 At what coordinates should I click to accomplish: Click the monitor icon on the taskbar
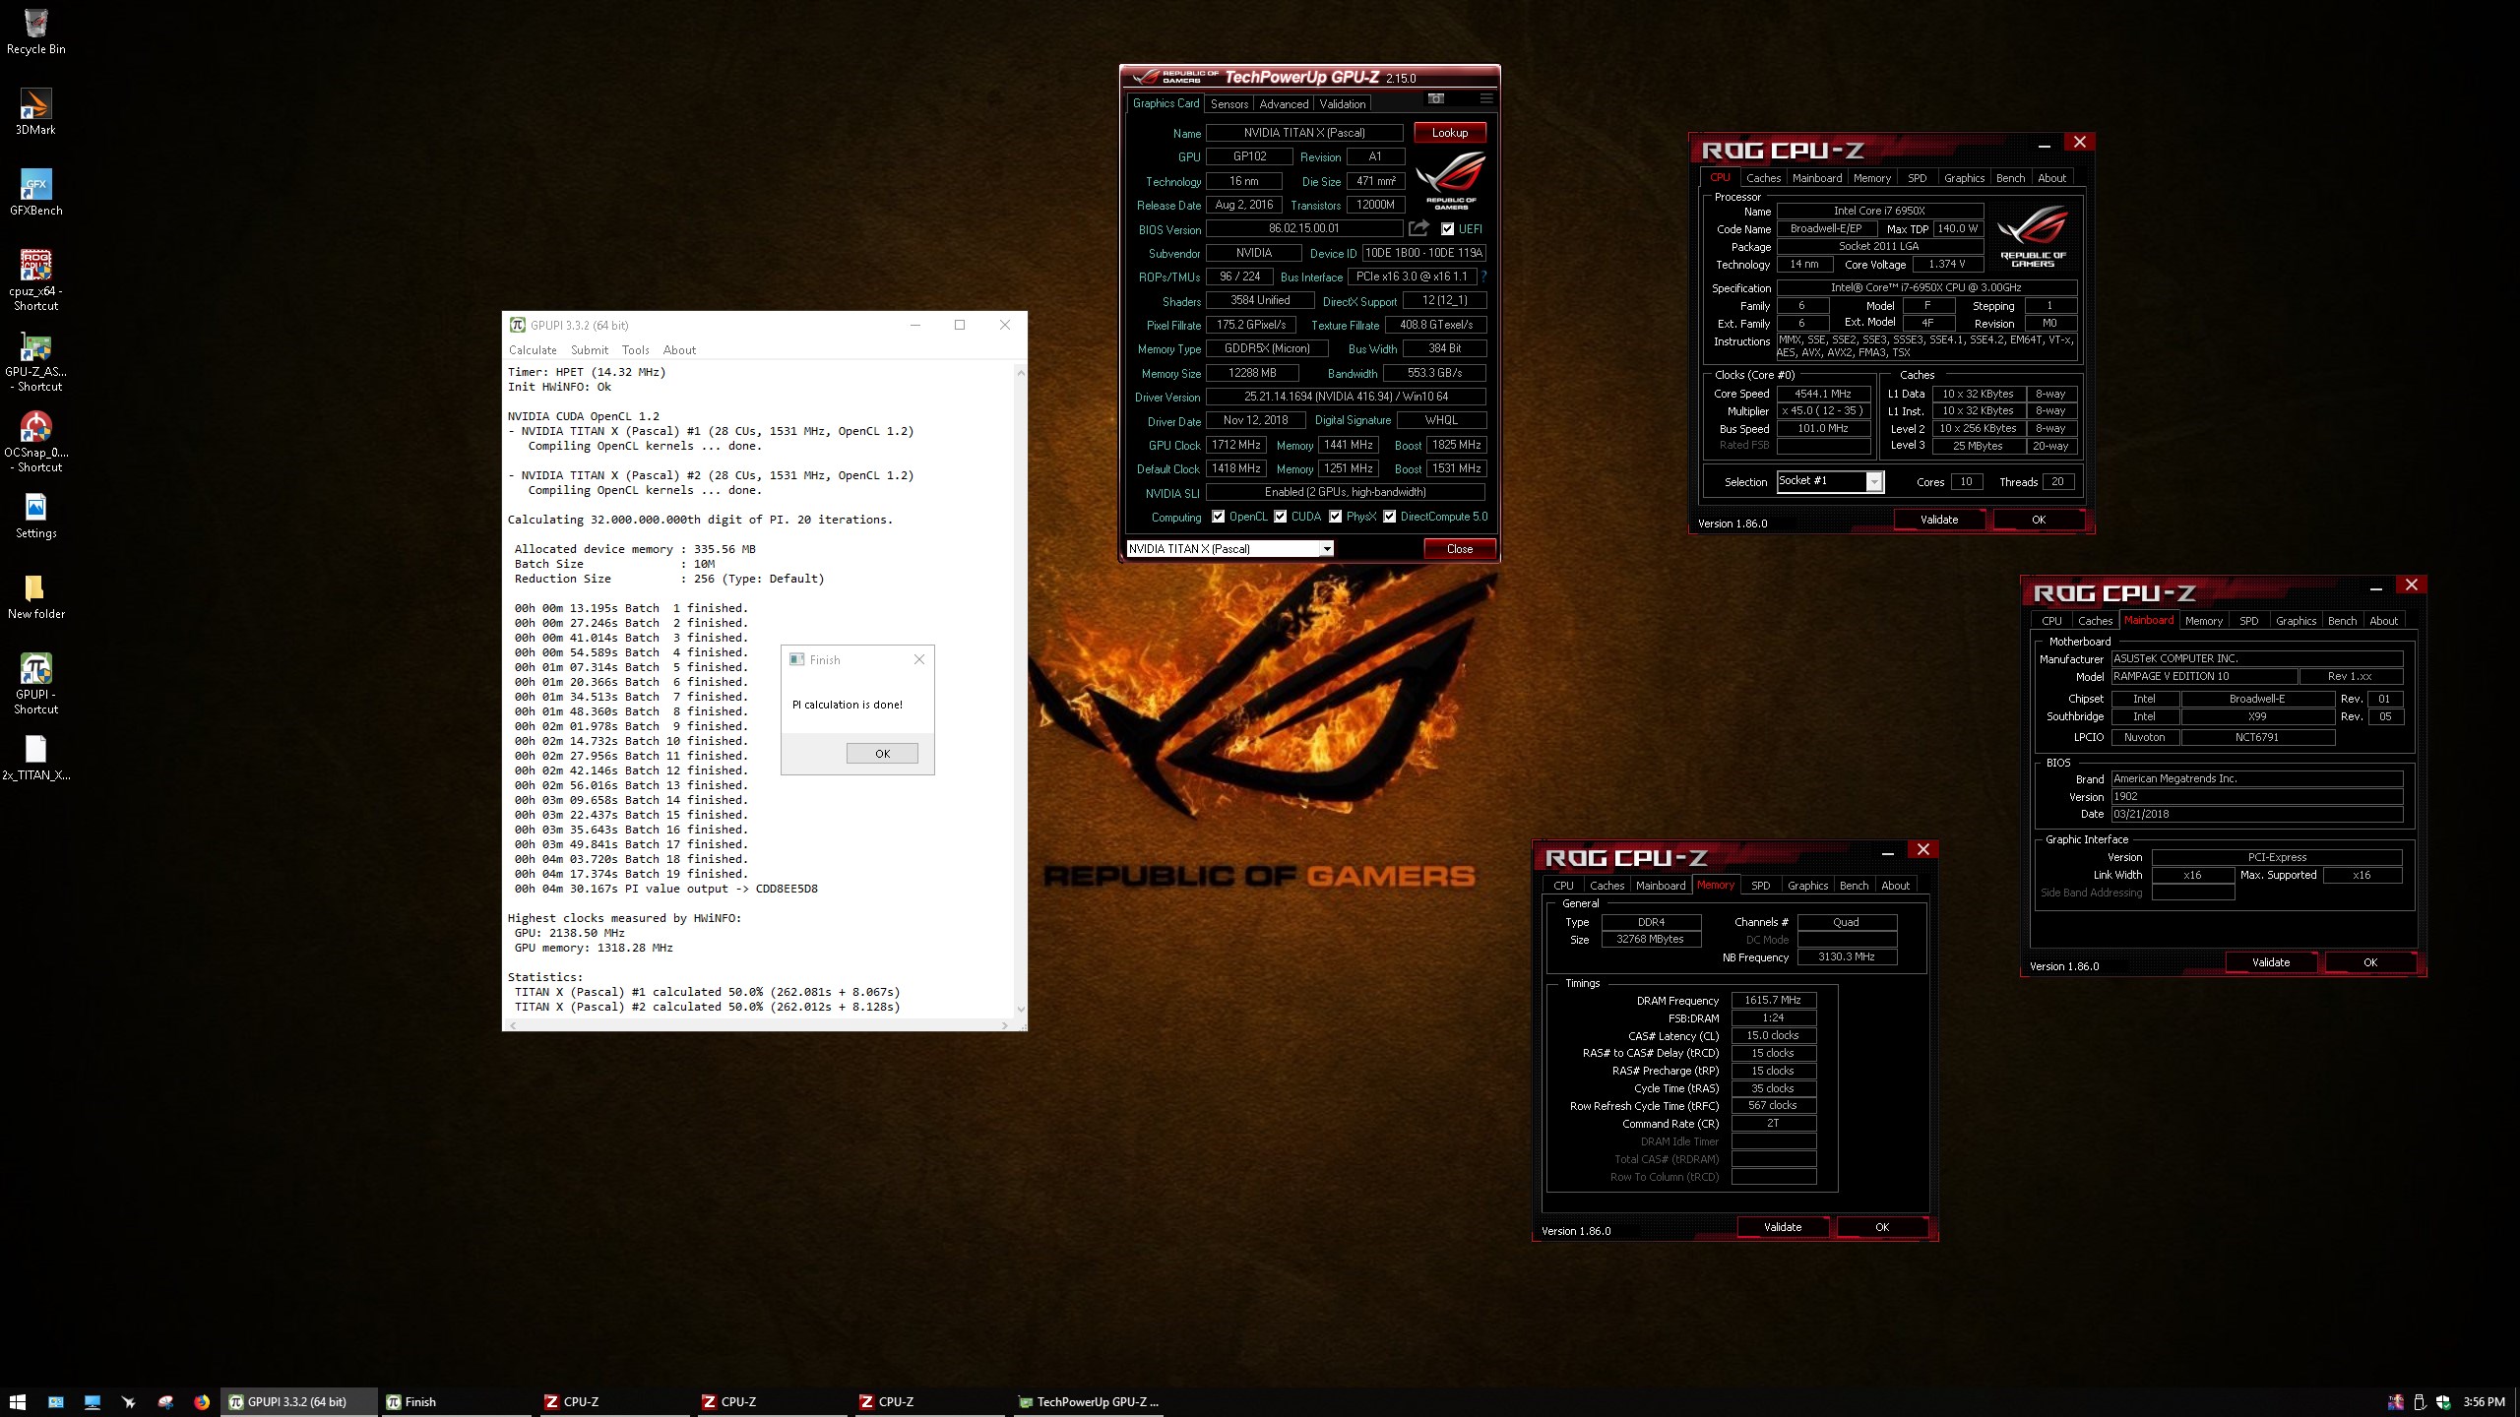[x=93, y=1402]
